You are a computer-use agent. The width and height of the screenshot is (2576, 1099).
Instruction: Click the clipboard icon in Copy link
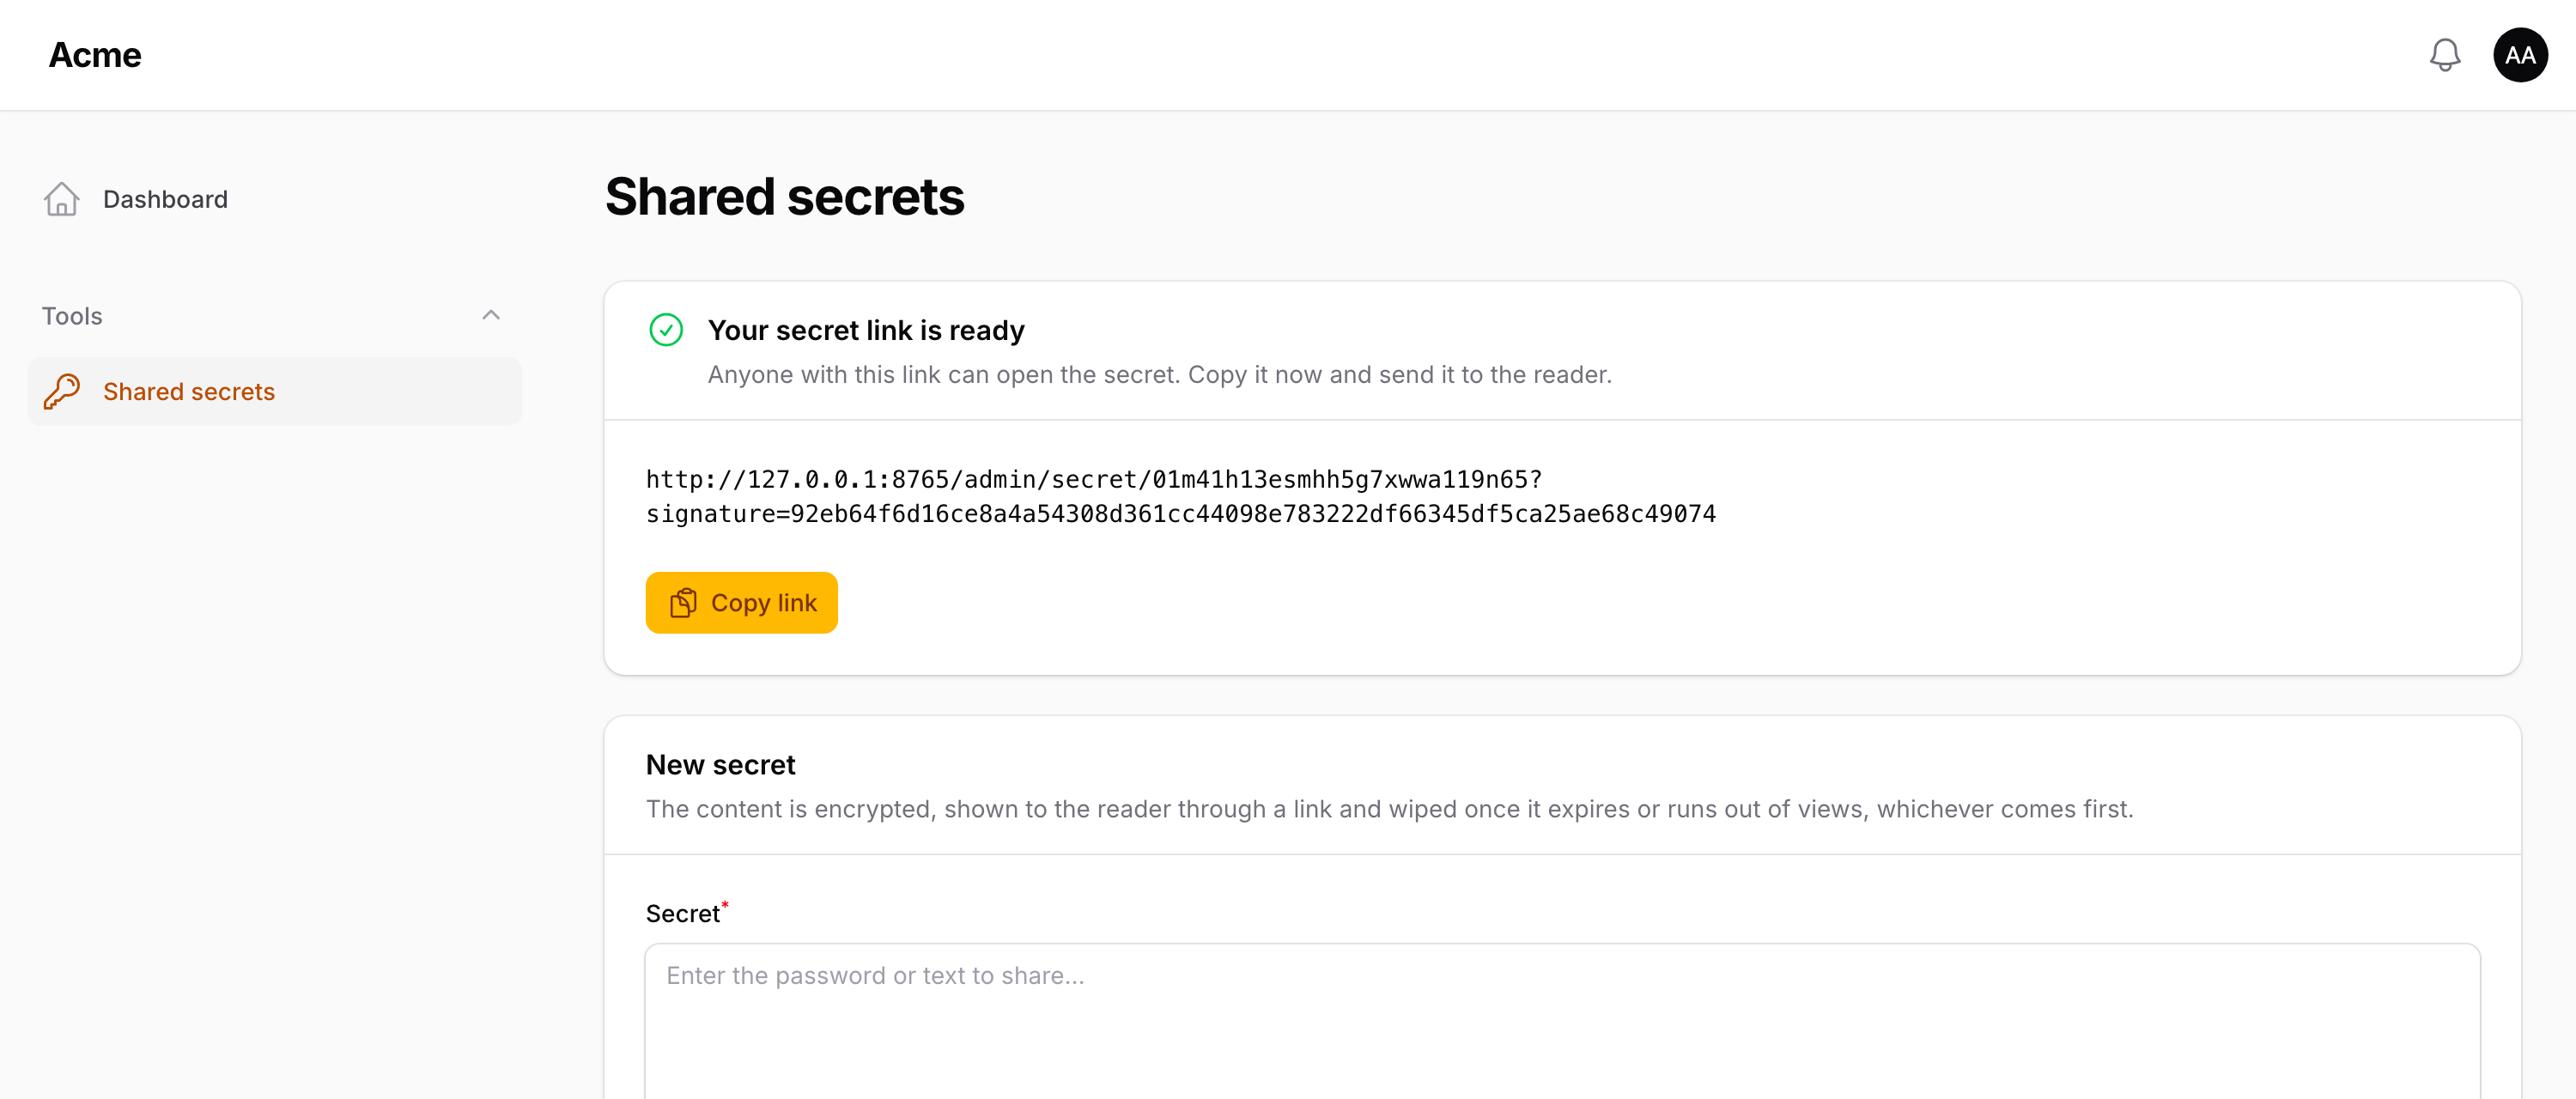pyautogui.click(x=683, y=603)
